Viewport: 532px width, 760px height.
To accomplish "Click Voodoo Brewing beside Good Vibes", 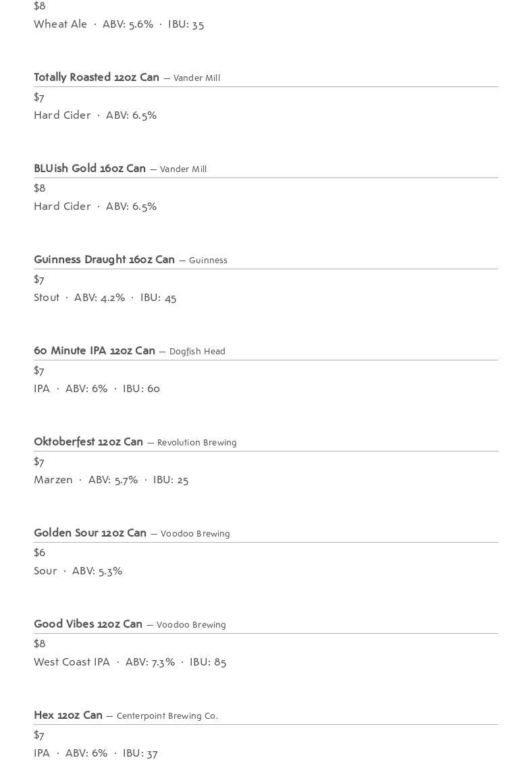I will click(x=191, y=625).
